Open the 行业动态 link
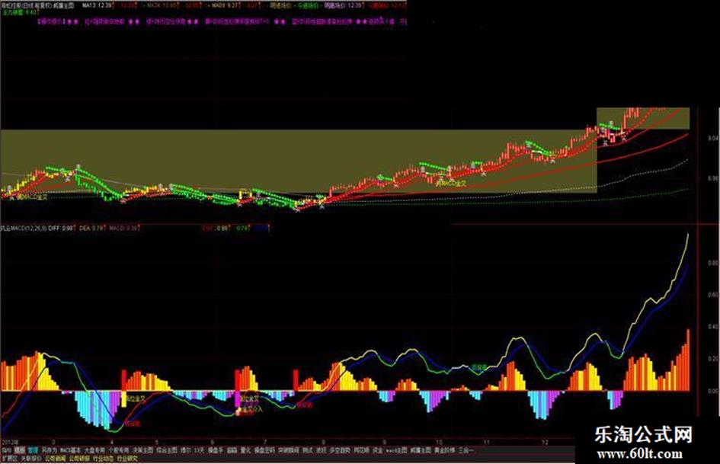Image resolution: width=720 pixels, height=464 pixels. point(104,459)
